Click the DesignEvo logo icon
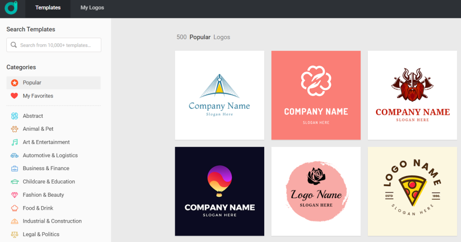 (x=11, y=8)
